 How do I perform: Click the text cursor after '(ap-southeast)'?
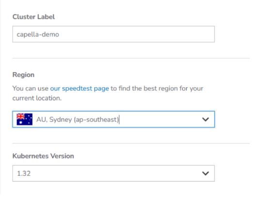(x=119, y=119)
